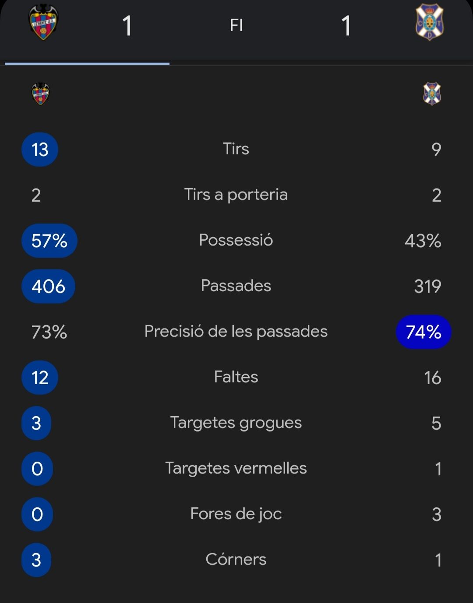Image resolution: width=473 pixels, height=603 pixels.
Task: Select the small Levante badge above the stats
Action: coord(41,94)
